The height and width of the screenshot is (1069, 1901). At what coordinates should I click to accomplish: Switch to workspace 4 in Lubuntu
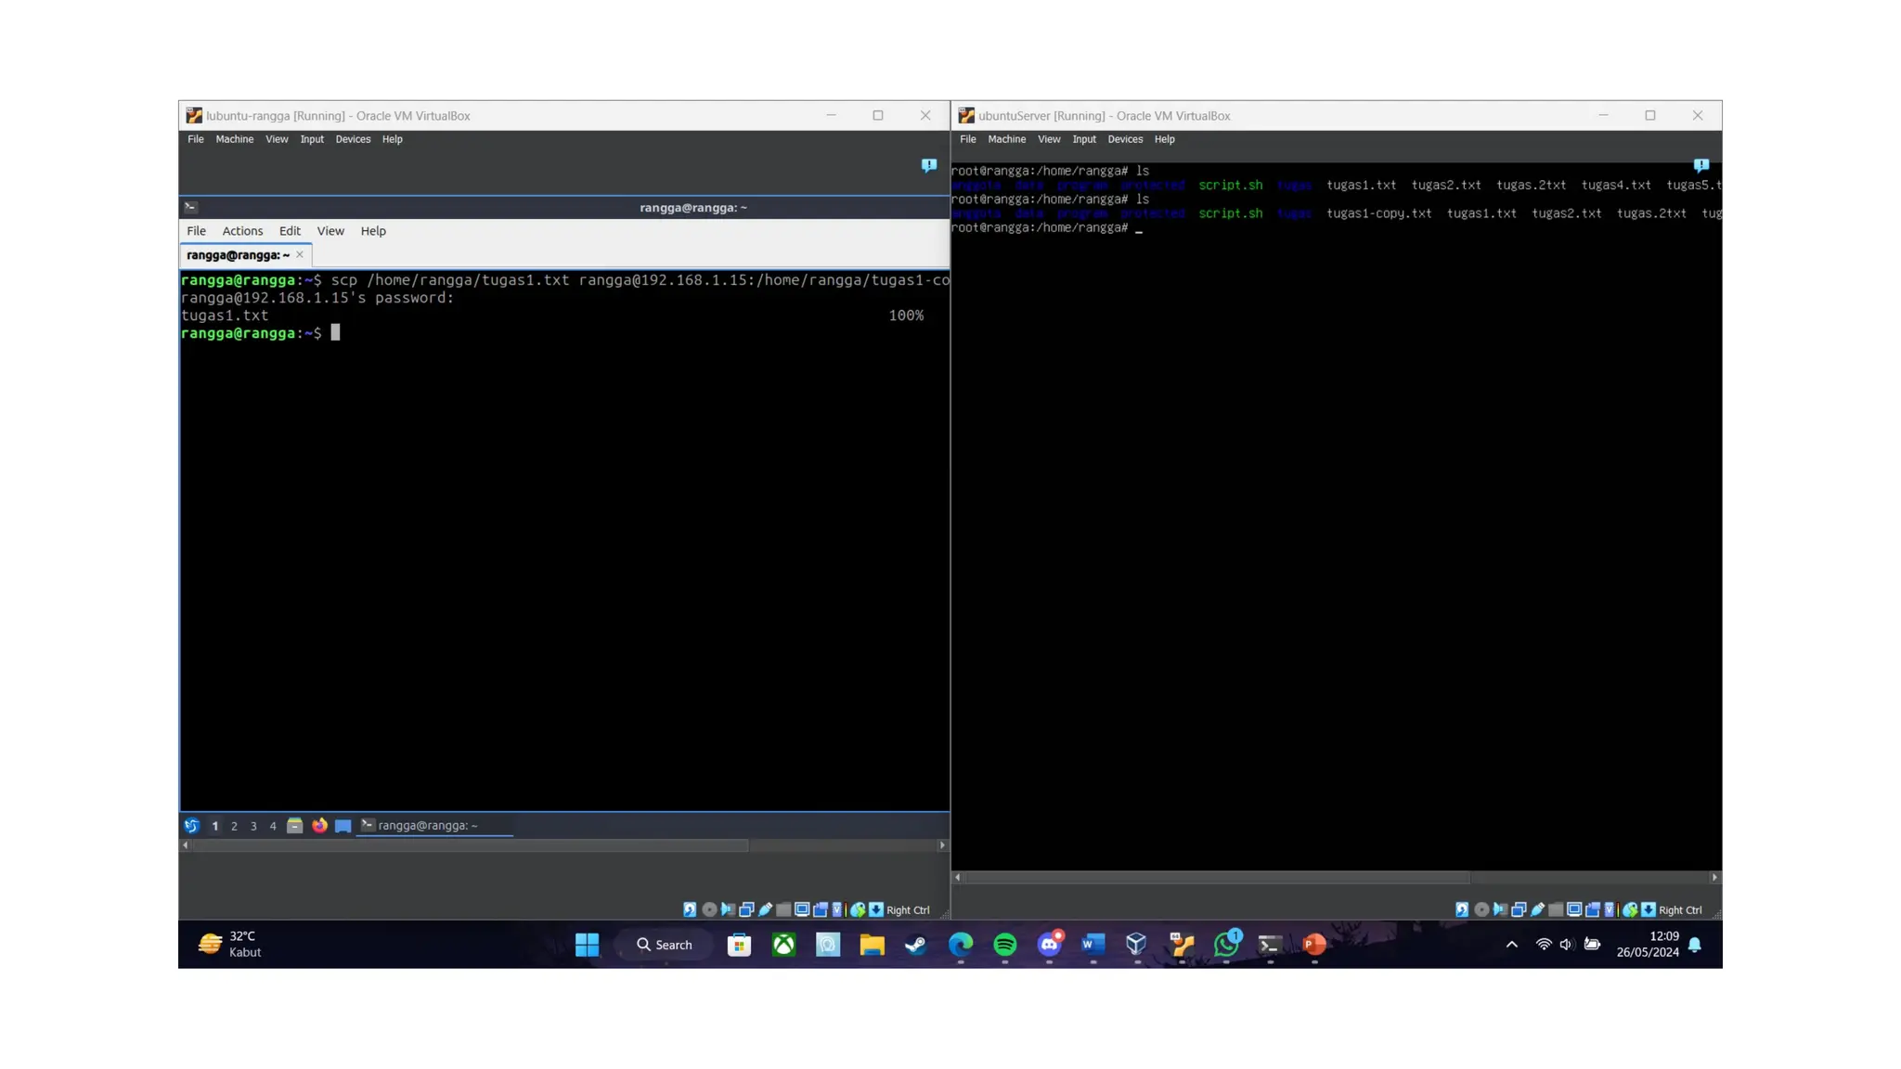pos(273,826)
